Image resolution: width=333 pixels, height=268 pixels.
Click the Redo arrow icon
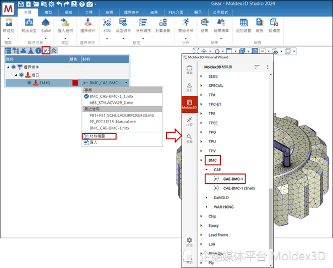[x=67, y=4]
